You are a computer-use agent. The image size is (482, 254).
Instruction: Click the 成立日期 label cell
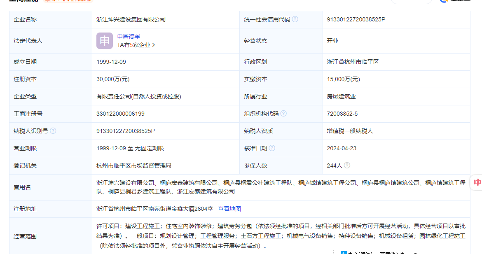pos(51,62)
